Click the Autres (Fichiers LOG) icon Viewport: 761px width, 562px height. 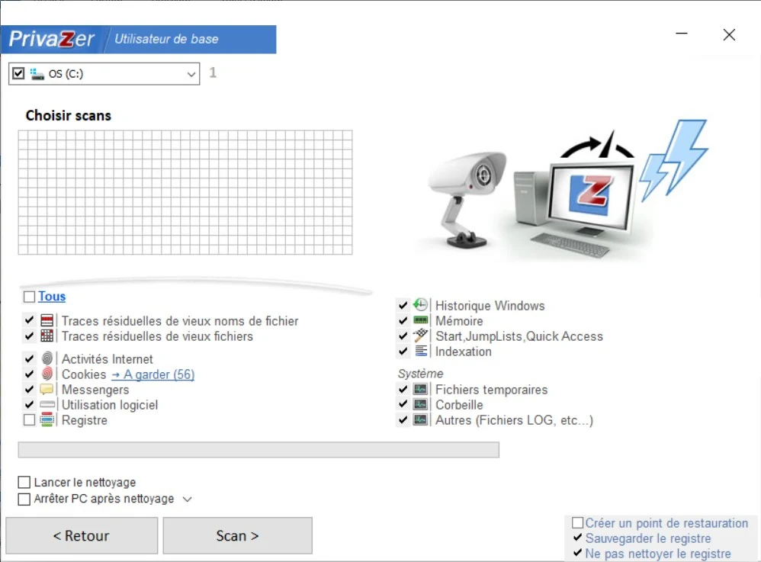point(420,420)
